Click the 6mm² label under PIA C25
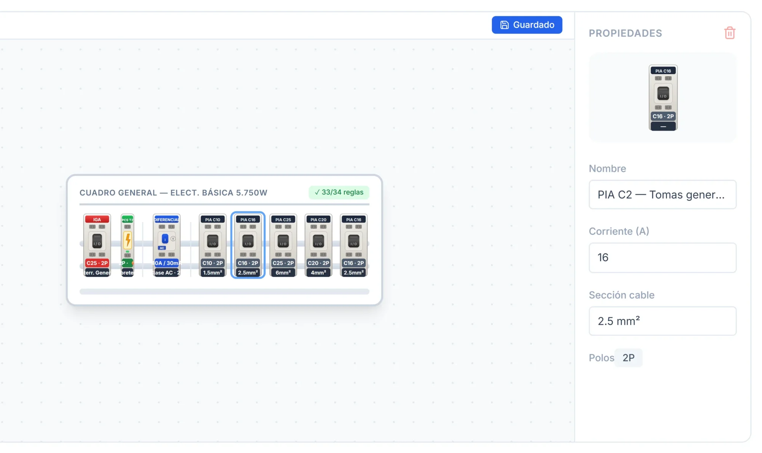762x453 pixels. pyautogui.click(x=283, y=273)
